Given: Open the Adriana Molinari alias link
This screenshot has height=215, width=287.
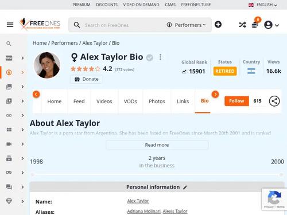Looking at the screenshot, I should click(144, 211).
